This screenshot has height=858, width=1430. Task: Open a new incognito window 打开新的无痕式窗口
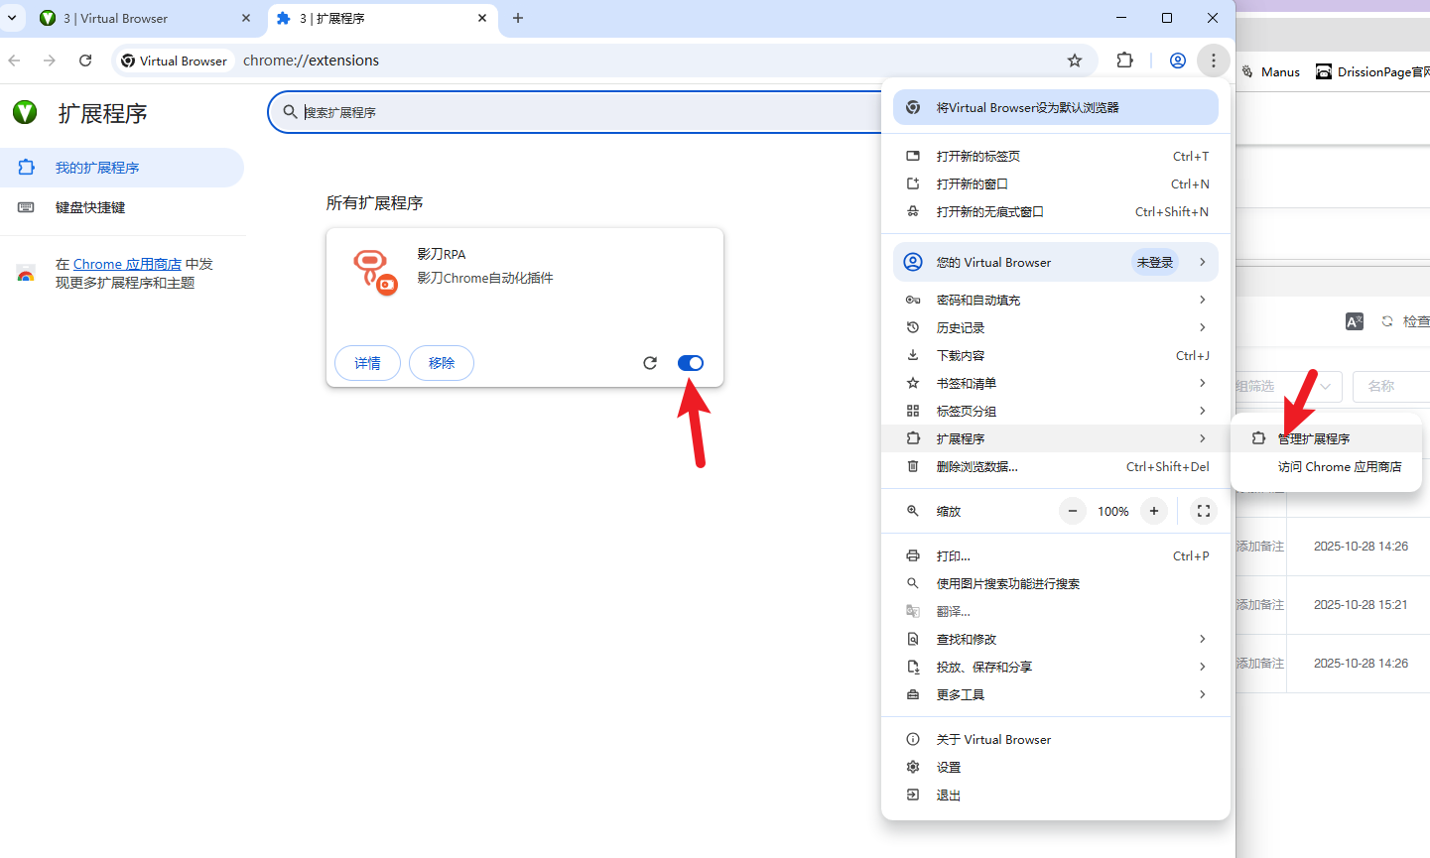pyautogui.click(x=1056, y=211)
